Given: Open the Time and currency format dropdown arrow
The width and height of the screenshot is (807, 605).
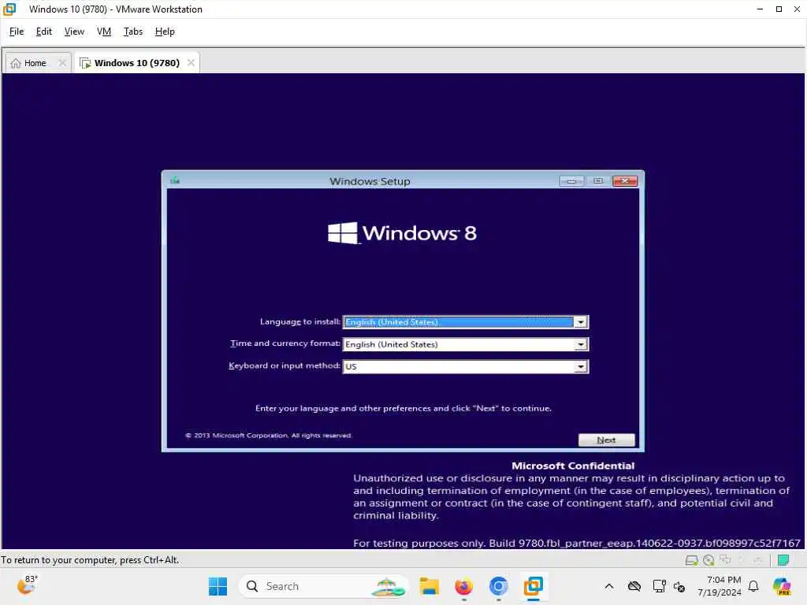Looking at the screenshot, I should [x=581, y=344].
